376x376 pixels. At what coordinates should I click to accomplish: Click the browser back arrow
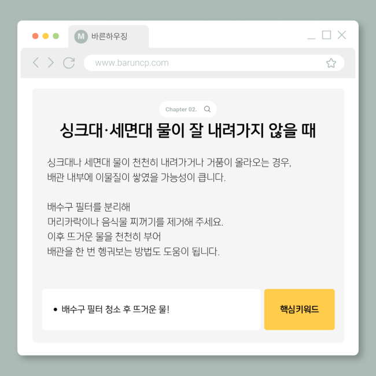[36, 62]
